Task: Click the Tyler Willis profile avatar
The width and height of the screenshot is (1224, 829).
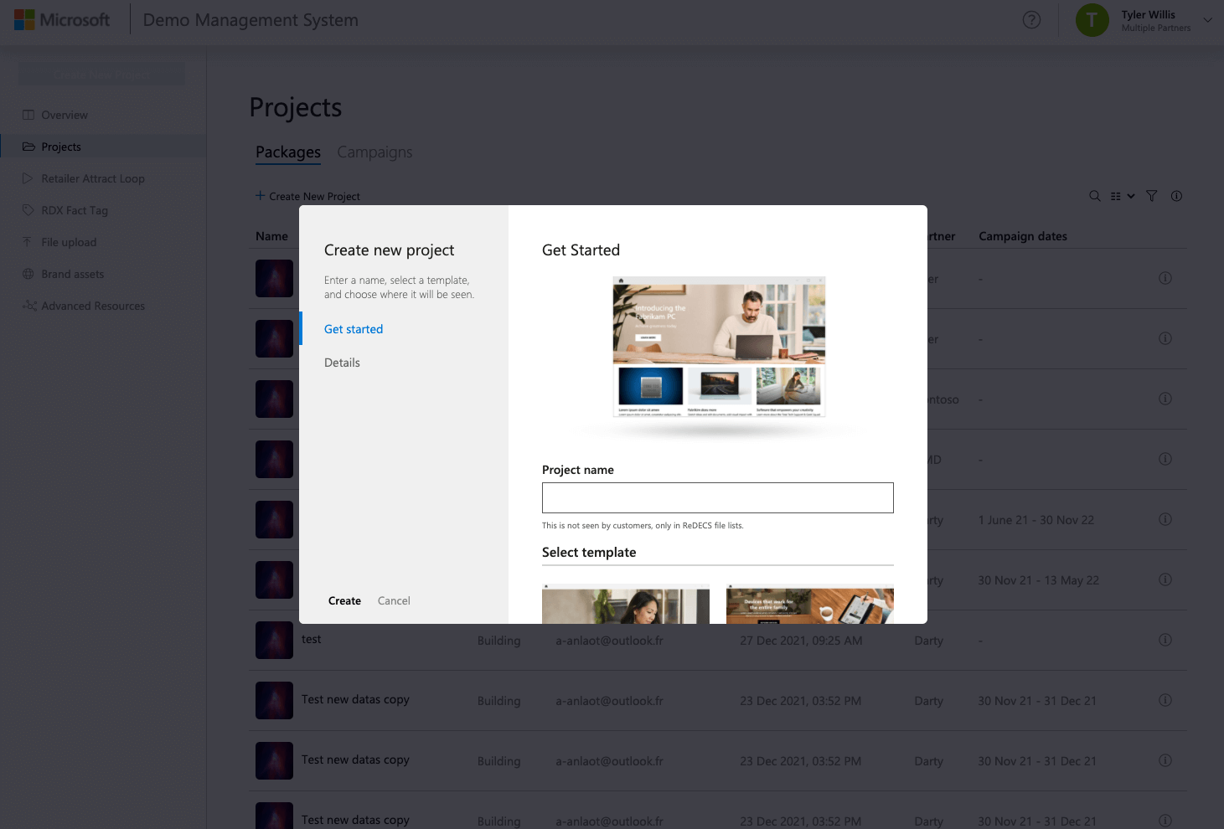Action: 1092,20
